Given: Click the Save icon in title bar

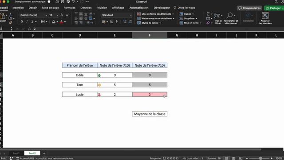Looking at the screenshot, I should (63, 2).
